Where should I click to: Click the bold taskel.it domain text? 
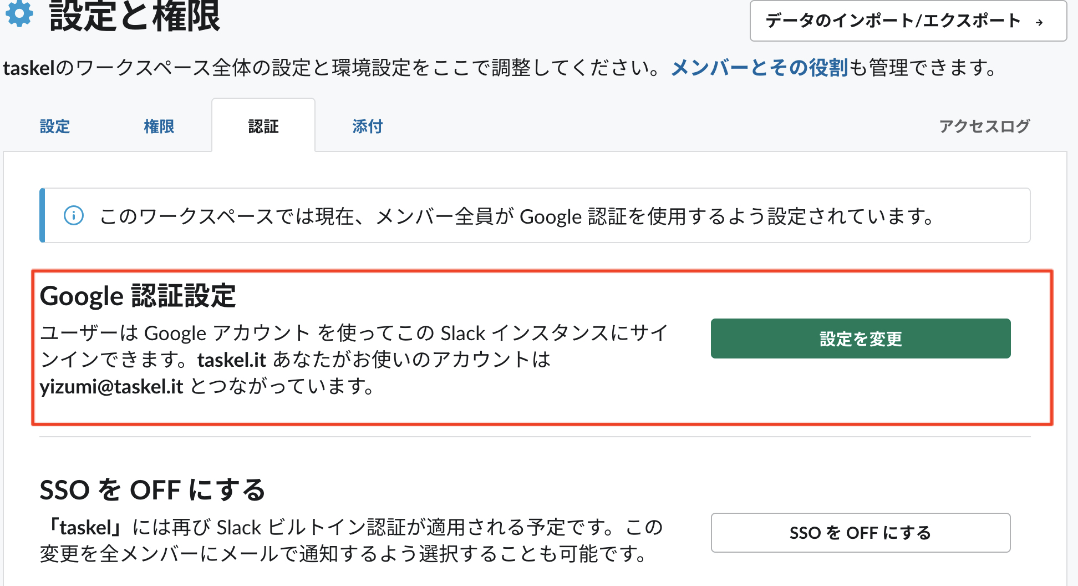point(232,360)
